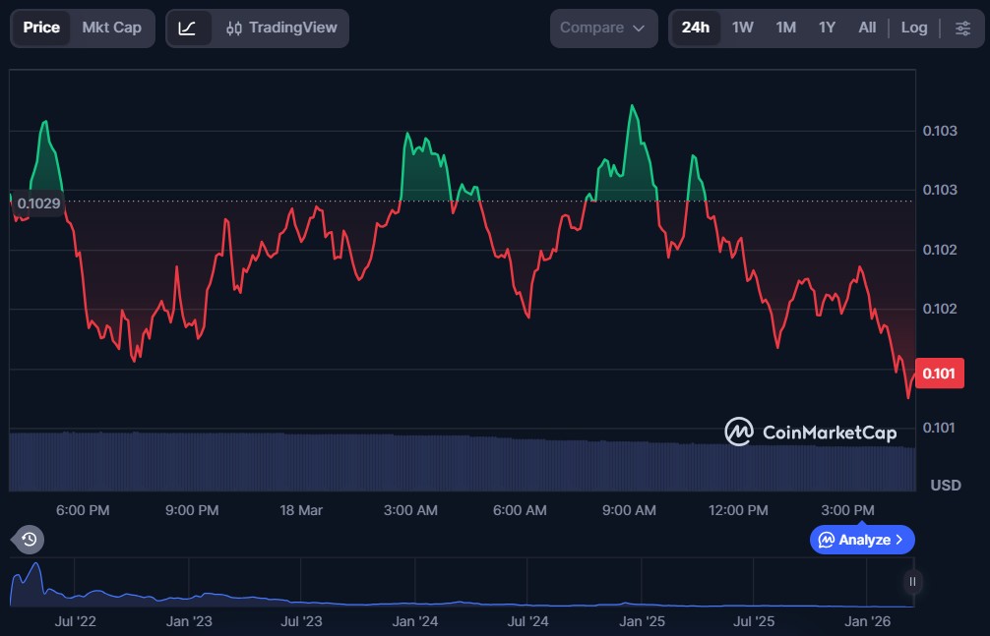Toggle Log scale on the chart
The width and height of the screenshot is (990, 636).
914,28
